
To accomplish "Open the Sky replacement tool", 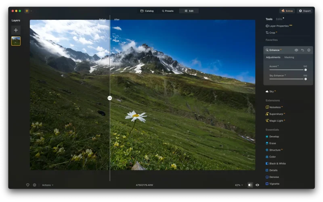I will tap(271, 92).
